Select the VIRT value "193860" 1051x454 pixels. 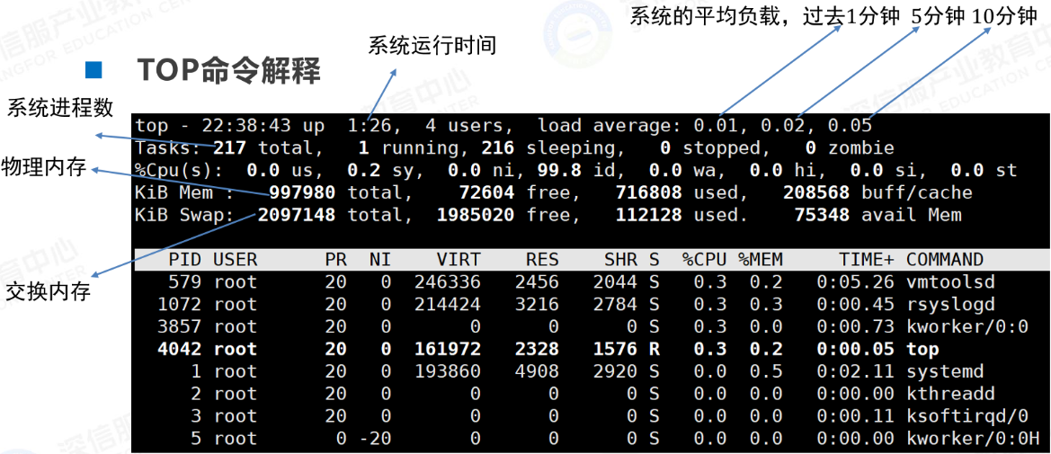coord(448,371)
